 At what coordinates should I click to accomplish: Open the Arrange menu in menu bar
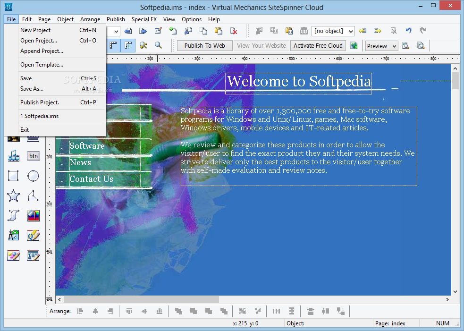(x=90, y=19)
